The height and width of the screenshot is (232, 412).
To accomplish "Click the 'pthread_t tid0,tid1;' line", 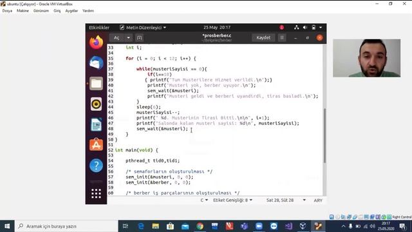I will (153, 160).
